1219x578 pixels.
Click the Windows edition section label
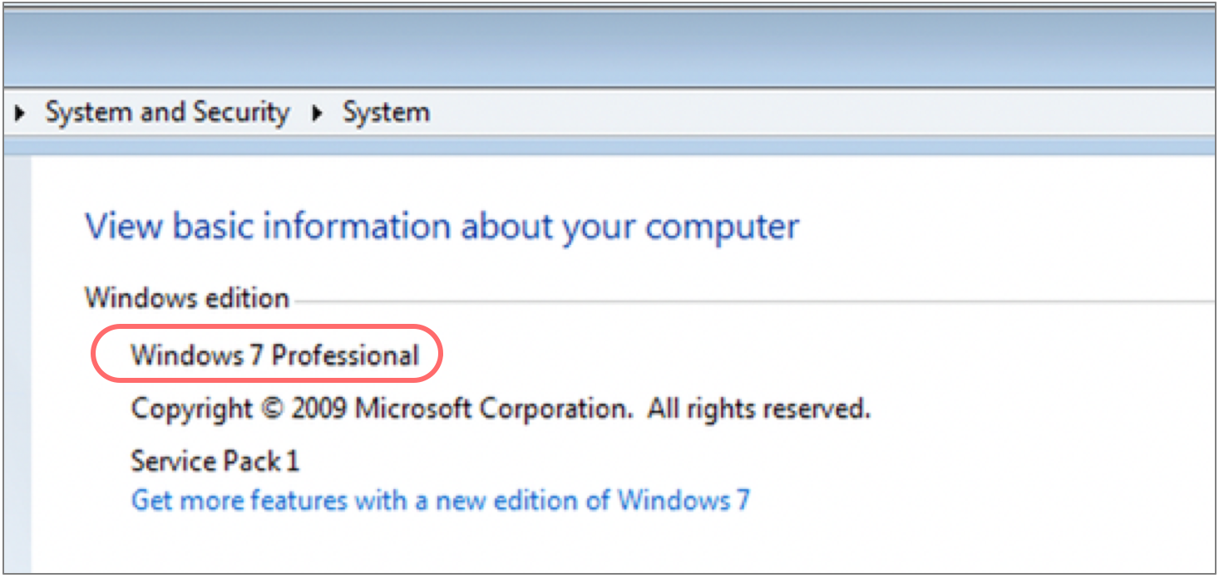click(x=187, y=297)
